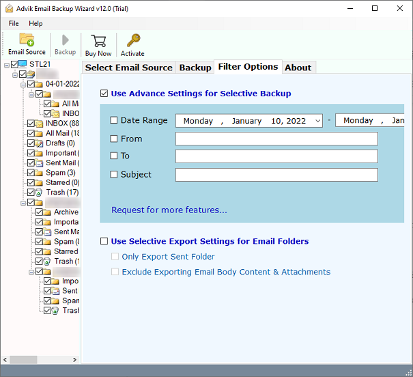Click the INBOX (88 envelope folder icon

pyautogui.click(x=39, y=124)
